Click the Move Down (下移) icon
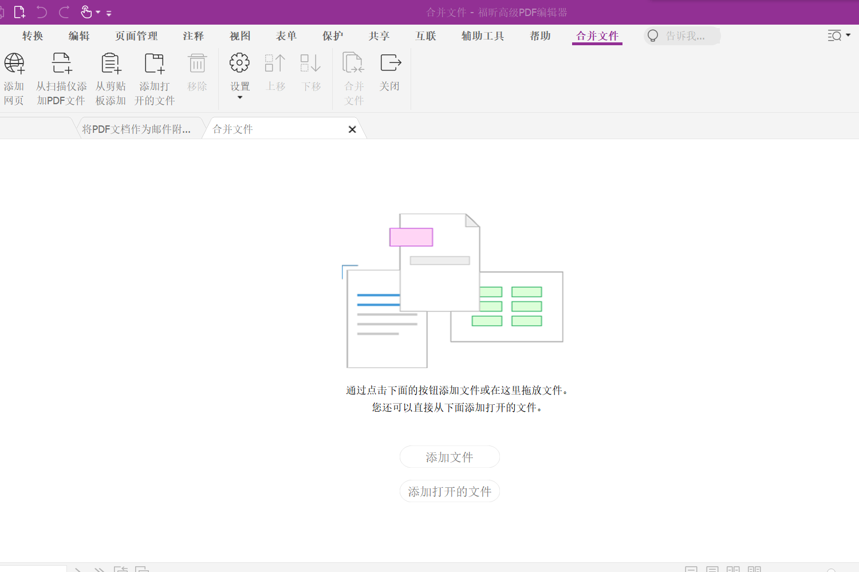This screenshot has height=572, width=859. (311, 64)
